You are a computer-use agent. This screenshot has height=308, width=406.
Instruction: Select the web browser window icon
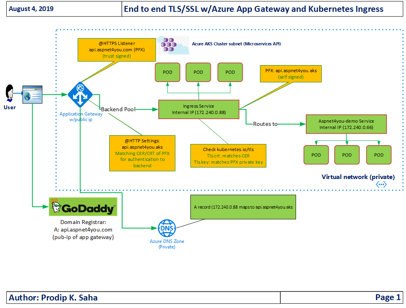(x=32, y=95)
